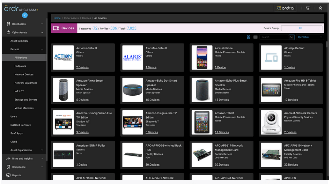Click the Dashboards grid icon

(x=8, y=24)
